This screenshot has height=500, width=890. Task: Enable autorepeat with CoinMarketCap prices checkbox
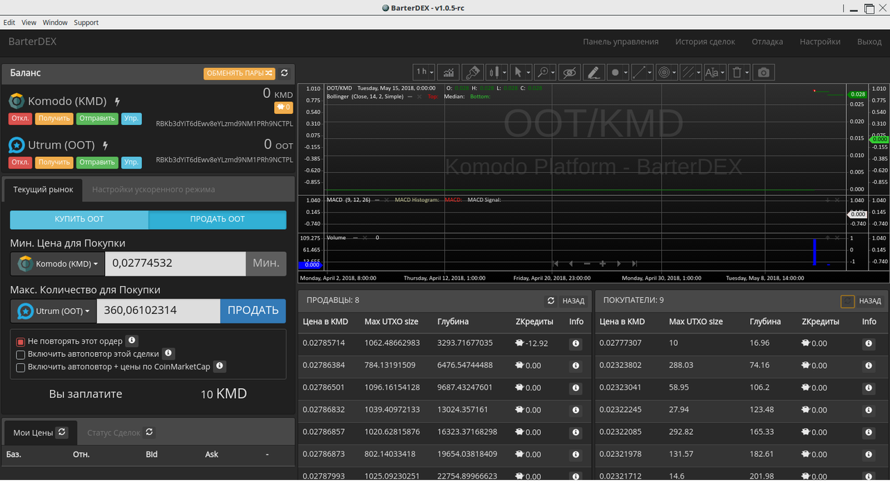[x=21, y=367]
